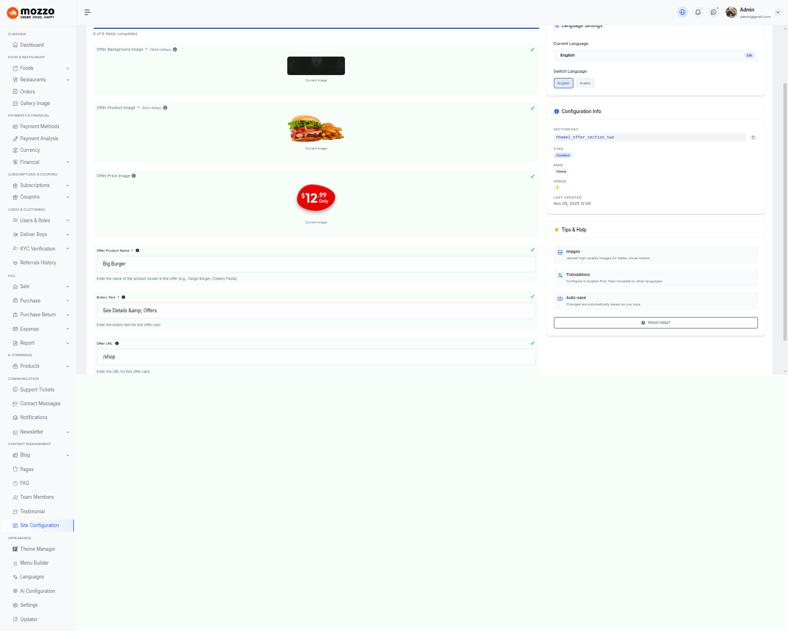
Task: Switch language to Arabic
Action: (x=585, y=83)
